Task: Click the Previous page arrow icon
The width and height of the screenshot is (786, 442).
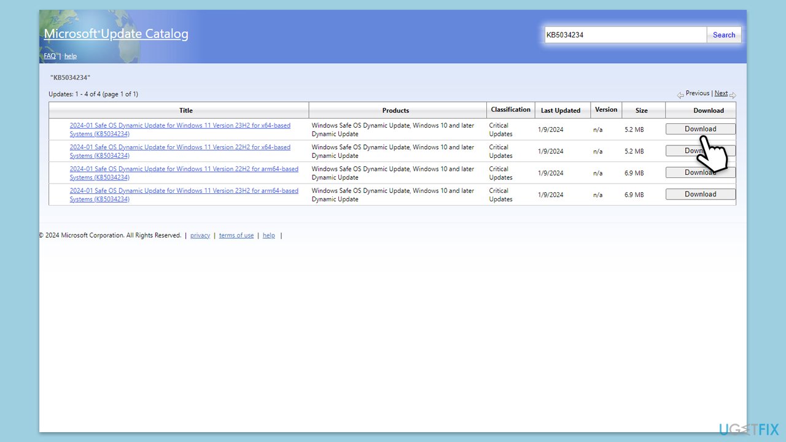Action: [x=680, y=95]
